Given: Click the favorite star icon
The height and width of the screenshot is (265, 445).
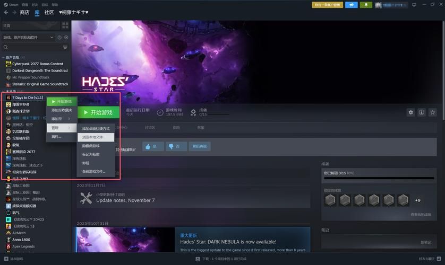Looking at the screenshot, I should [x=432, y=112].
